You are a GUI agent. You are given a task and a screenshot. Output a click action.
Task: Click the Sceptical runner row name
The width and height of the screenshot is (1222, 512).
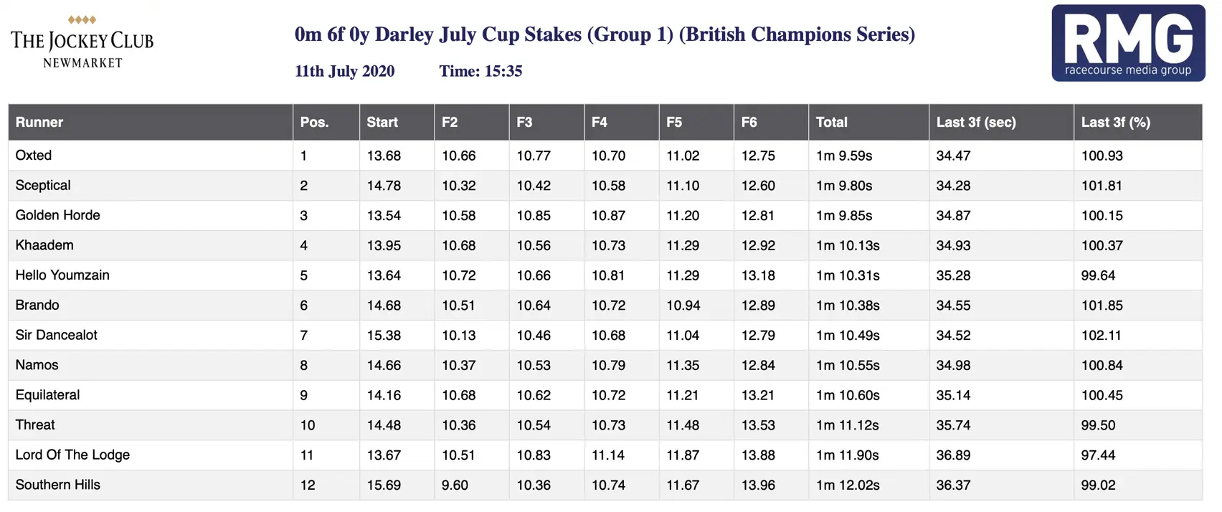pos(43,186)
